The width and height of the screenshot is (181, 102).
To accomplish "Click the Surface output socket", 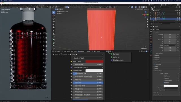I will 112,54.
